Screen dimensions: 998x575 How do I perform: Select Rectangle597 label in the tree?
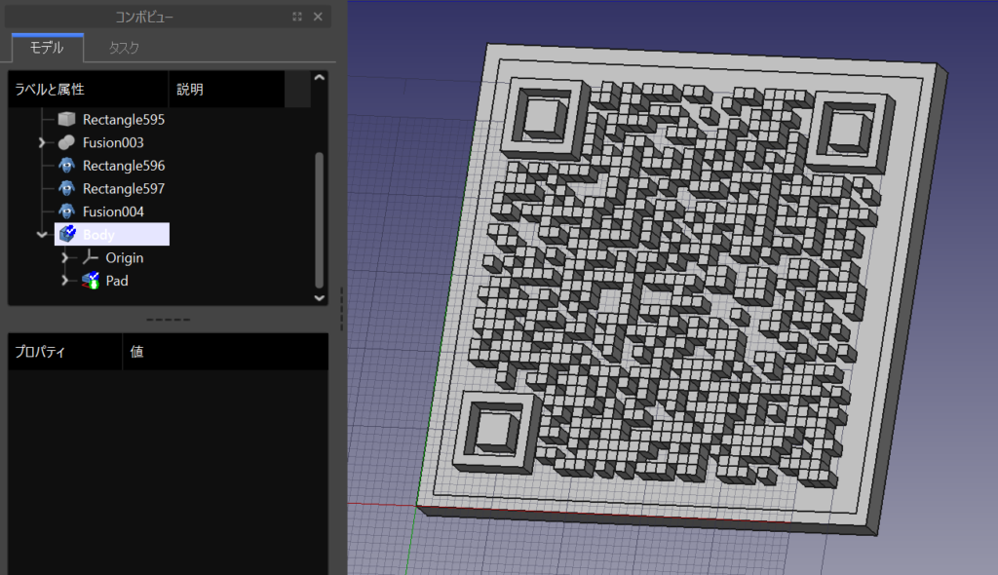[124, 188]
